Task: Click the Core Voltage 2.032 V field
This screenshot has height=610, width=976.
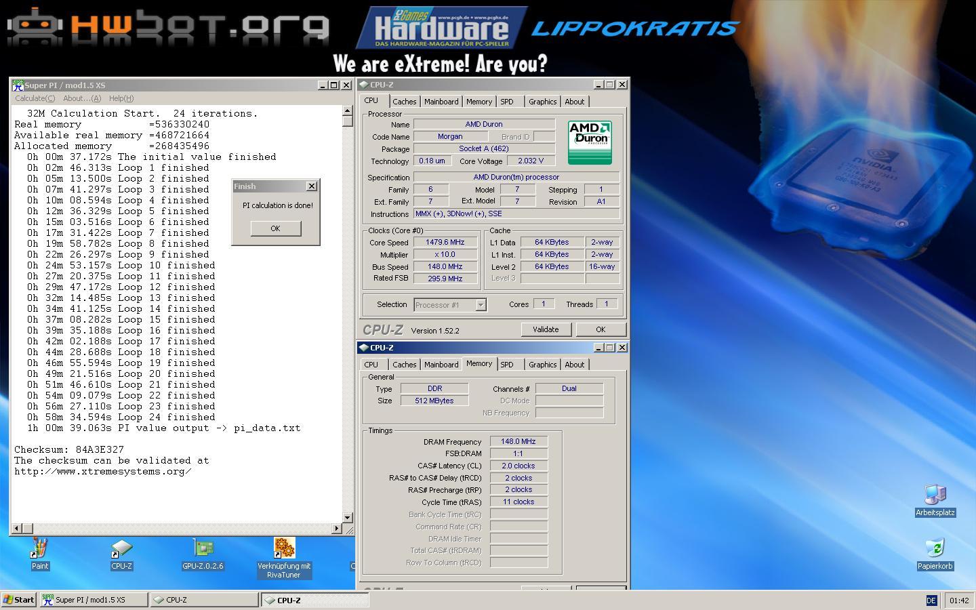Action: (x=530, y=161)
